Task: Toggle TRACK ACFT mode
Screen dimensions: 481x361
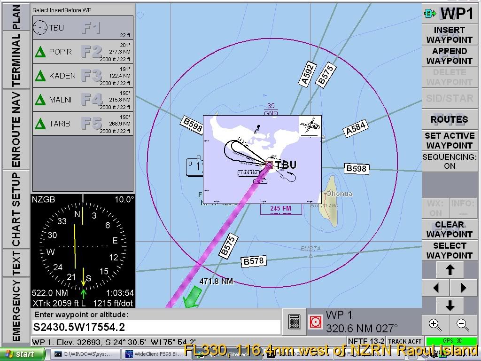Action: coord(405,341)
